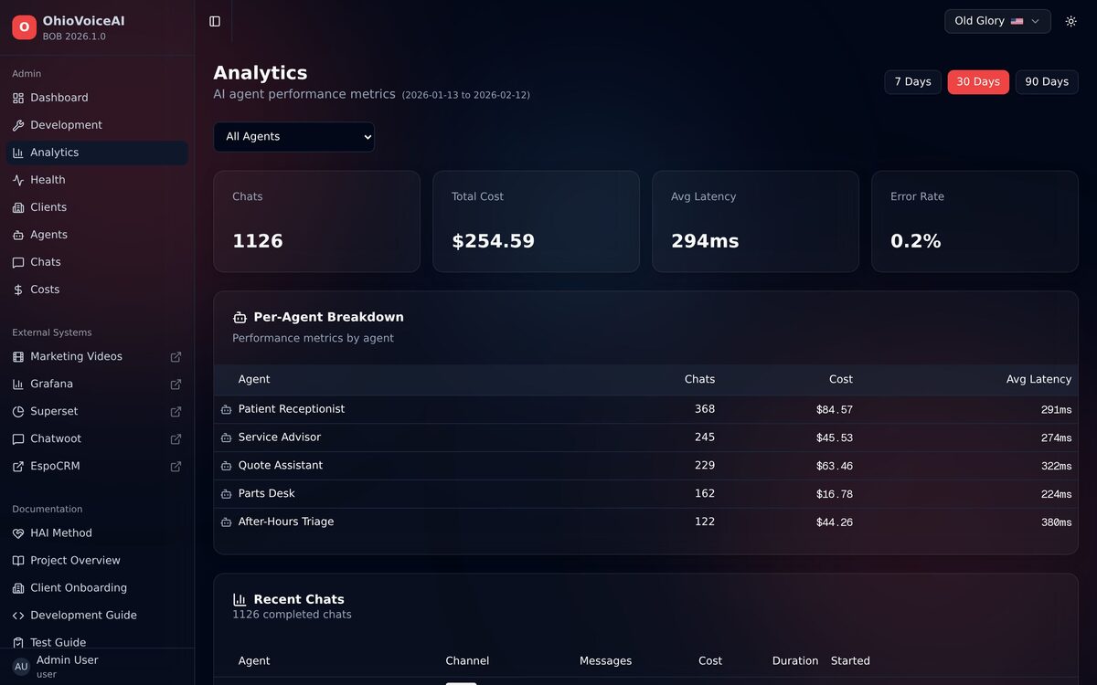Click the Superset pie chart icon
The width and height of the screenshot is (1097, 685).
pos(18,412)
